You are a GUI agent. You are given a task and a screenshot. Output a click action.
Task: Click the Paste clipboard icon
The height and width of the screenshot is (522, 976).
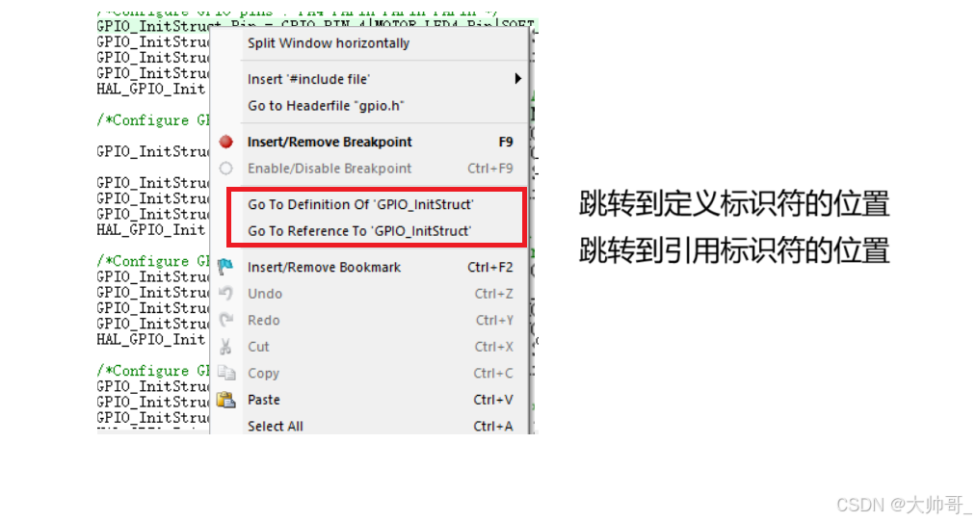(226, 400)
